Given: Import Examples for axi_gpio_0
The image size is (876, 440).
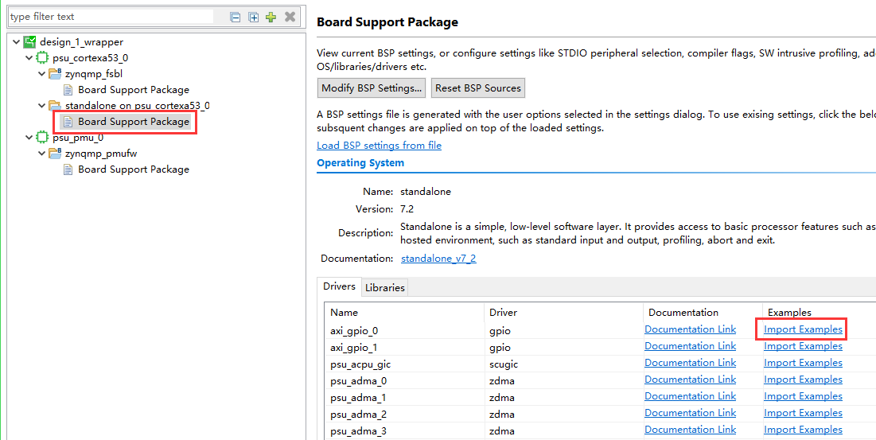Looking at the screenshot, I should click(x=803, y=329).
